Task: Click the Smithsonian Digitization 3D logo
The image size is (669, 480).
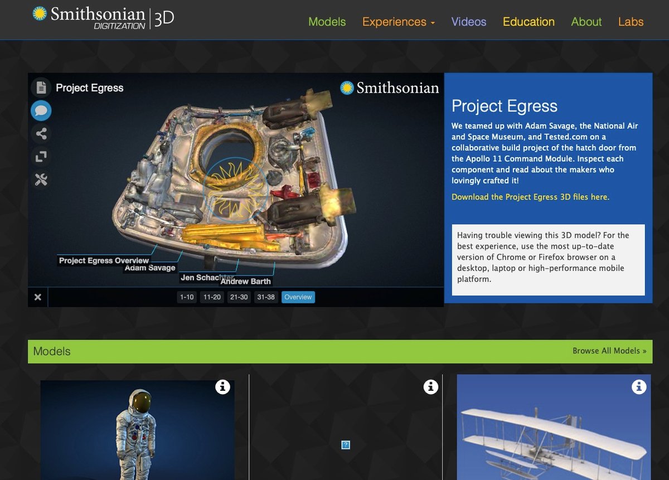Action: click(103, 17)
